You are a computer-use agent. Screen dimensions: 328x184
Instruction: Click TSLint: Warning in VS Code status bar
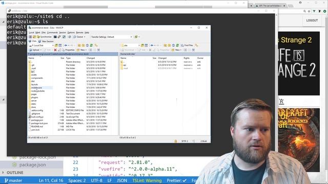(x=147, y=180)
